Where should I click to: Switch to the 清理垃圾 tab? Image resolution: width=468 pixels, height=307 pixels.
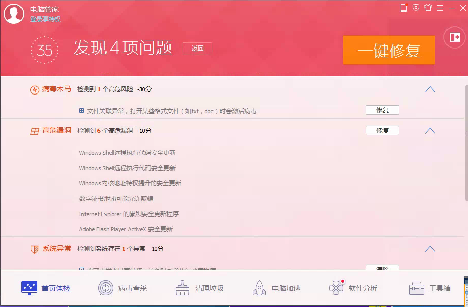pos(199,288)
